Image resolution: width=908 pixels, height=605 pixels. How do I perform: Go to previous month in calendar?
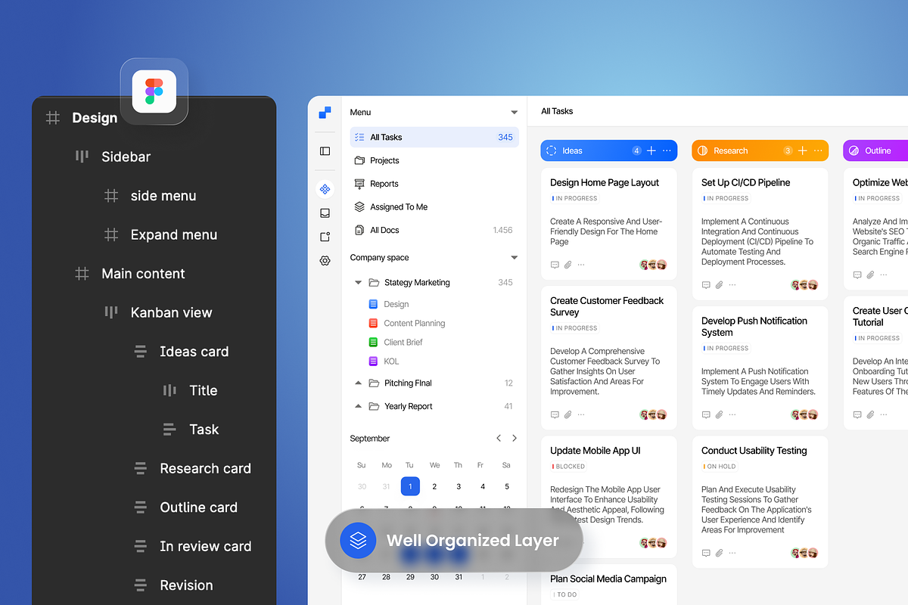pos(499,438)
